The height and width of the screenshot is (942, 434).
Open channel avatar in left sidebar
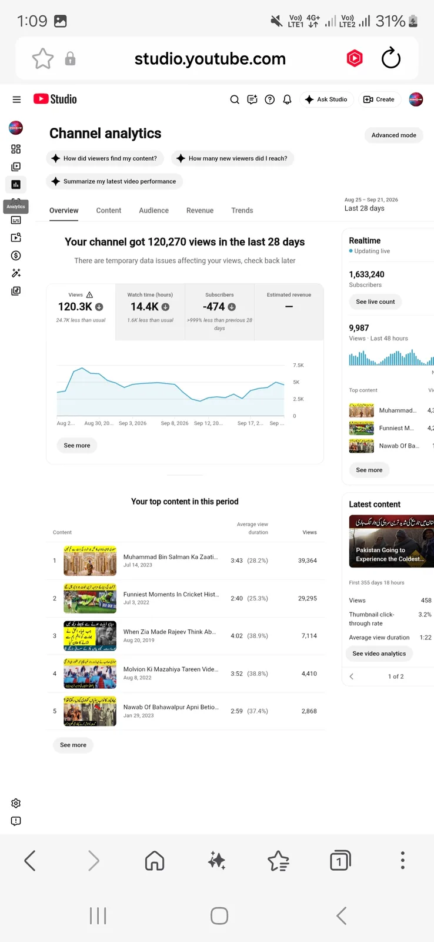point(16,127)
